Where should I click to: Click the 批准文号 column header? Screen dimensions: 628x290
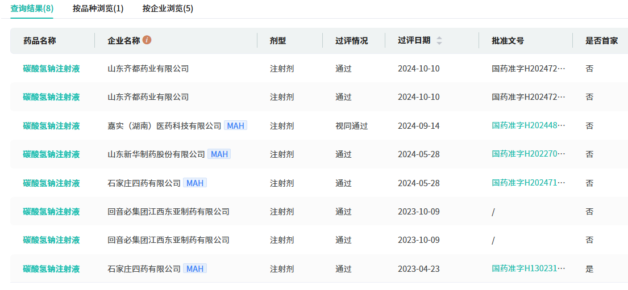[508, 41]
